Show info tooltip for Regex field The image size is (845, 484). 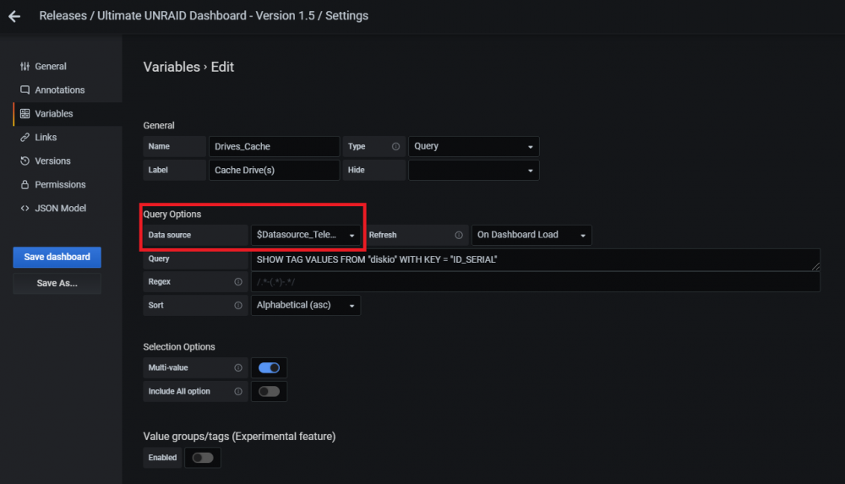[238, 282]
